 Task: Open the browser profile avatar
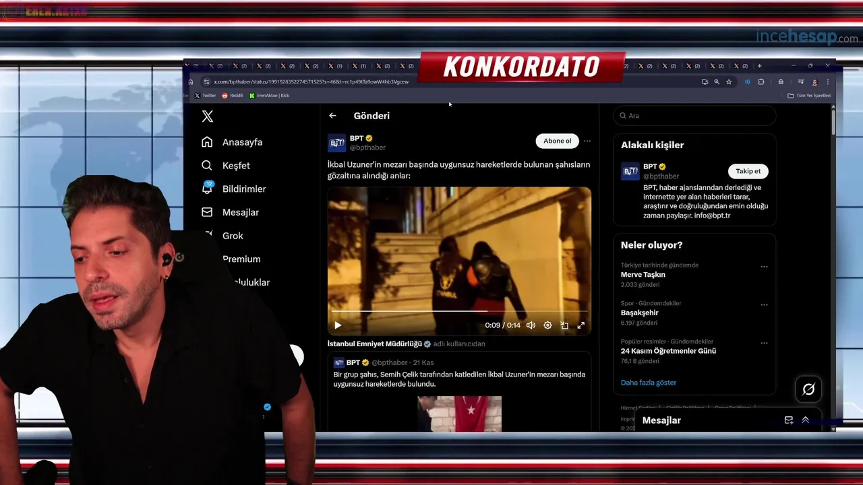814,82
